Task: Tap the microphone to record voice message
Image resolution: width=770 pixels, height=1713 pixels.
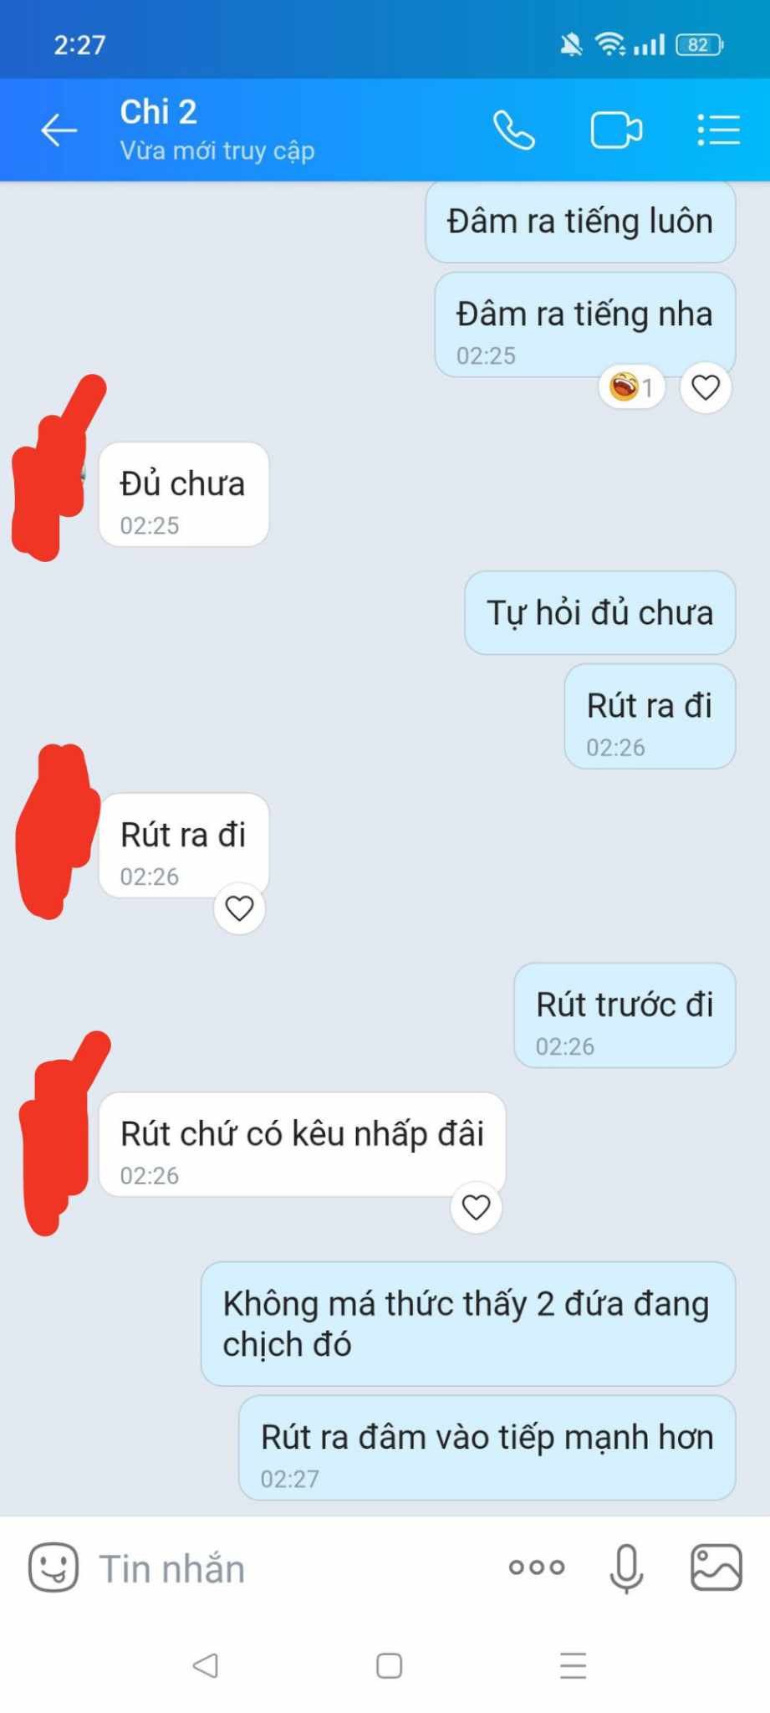Action: click(626, 1568)
